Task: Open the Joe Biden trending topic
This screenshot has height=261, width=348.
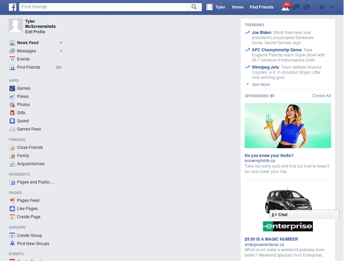Action: point(261,32)
